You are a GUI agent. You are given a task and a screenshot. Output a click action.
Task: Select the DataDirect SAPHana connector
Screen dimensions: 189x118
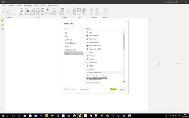coord(104,83)
